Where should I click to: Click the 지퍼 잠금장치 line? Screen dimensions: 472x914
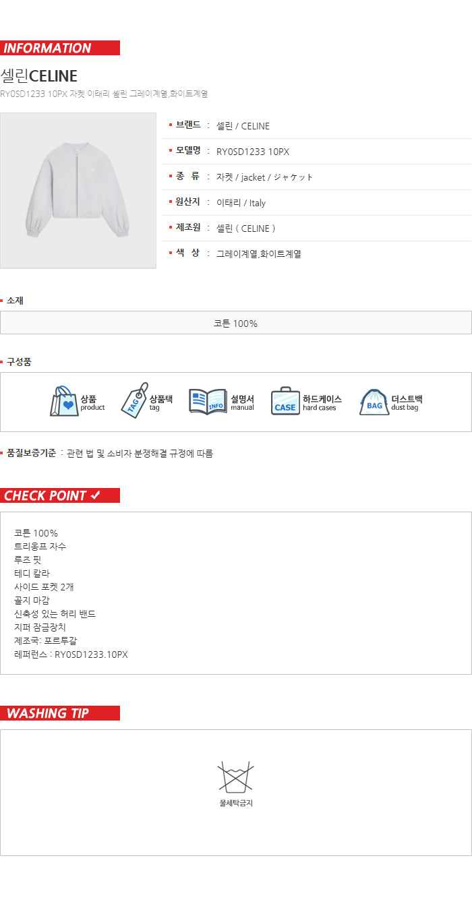point(40,628)
